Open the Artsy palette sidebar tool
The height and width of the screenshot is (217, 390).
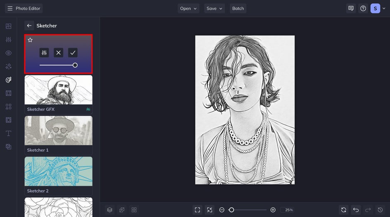click(8, 80)
